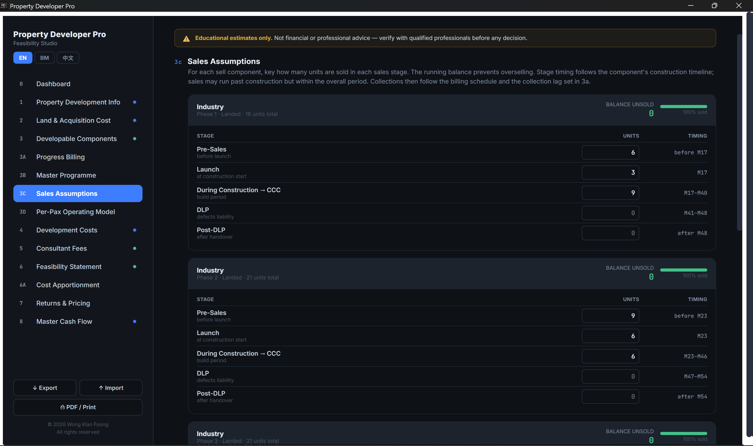Click the Export button
Screen dimensions: 753x446
click(45, 388)
